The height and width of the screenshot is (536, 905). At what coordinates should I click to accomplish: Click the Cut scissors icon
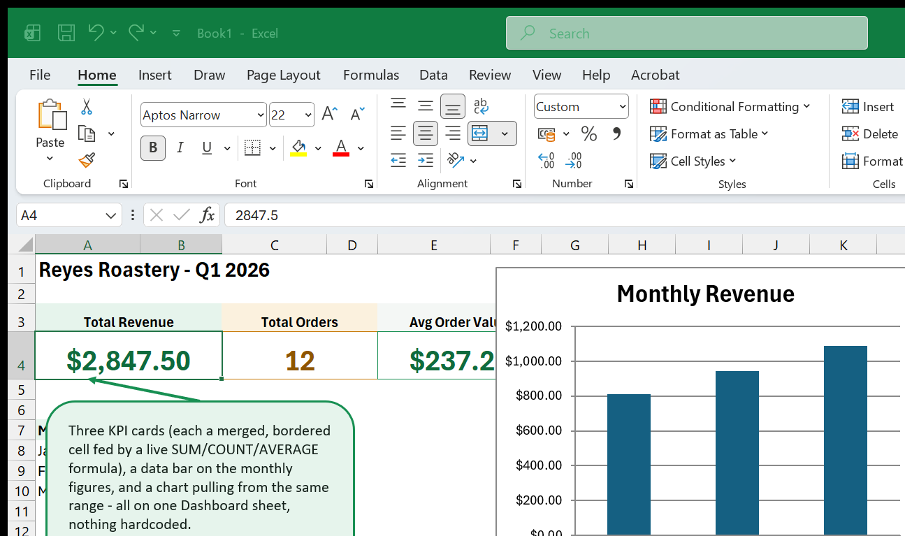tap(87, 107)
